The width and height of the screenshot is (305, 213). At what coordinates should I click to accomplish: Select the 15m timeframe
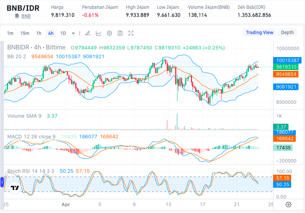(x=25, y=33)
